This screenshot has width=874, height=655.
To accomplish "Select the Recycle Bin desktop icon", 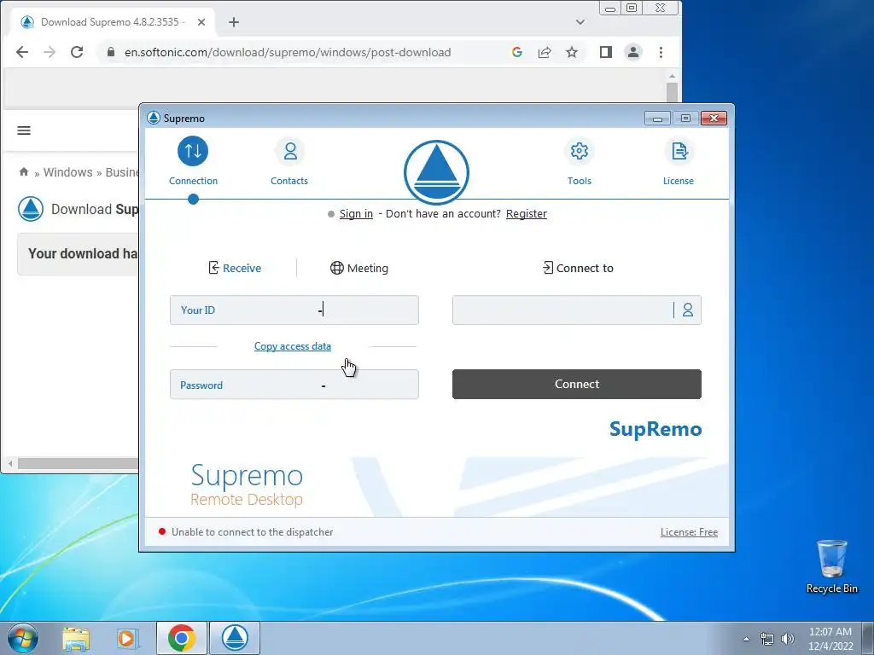I will pyautogui.click(x=831, y=566).
